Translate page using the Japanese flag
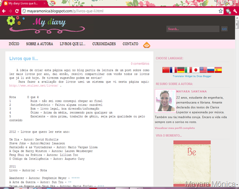 coord(196,70)
